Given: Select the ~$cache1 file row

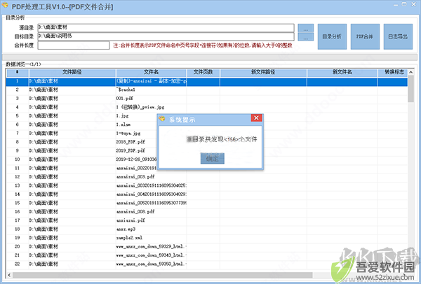Looking at the screenshot, I should coord(207,90).
